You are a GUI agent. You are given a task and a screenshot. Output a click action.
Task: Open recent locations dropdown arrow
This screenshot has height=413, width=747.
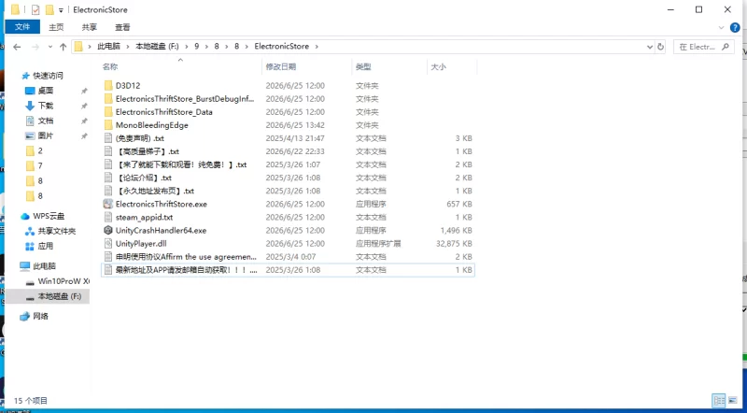[x=50, y=47]
